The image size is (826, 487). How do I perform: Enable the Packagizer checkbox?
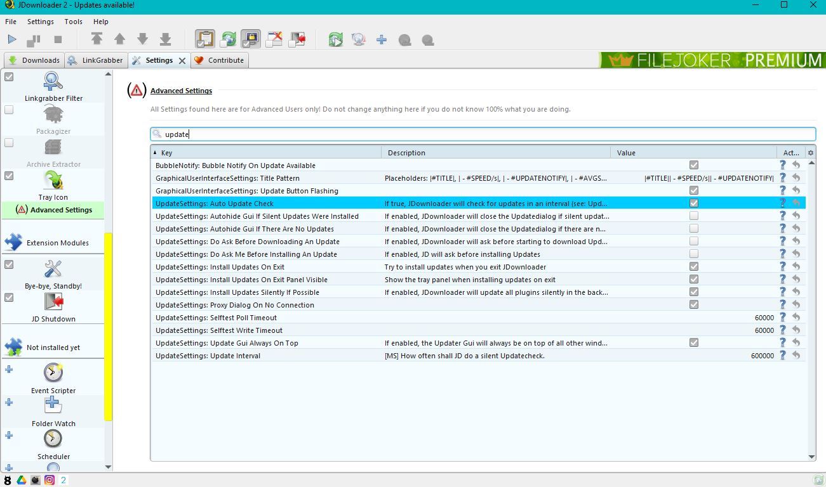click(9, 110)
